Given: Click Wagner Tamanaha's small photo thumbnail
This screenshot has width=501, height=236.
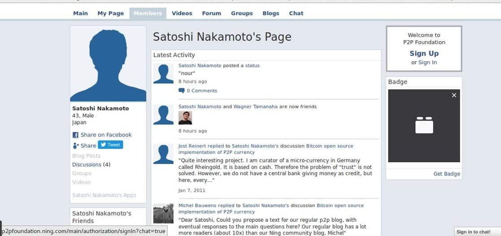Looking at the screenshot, I should tap(185, 118).
